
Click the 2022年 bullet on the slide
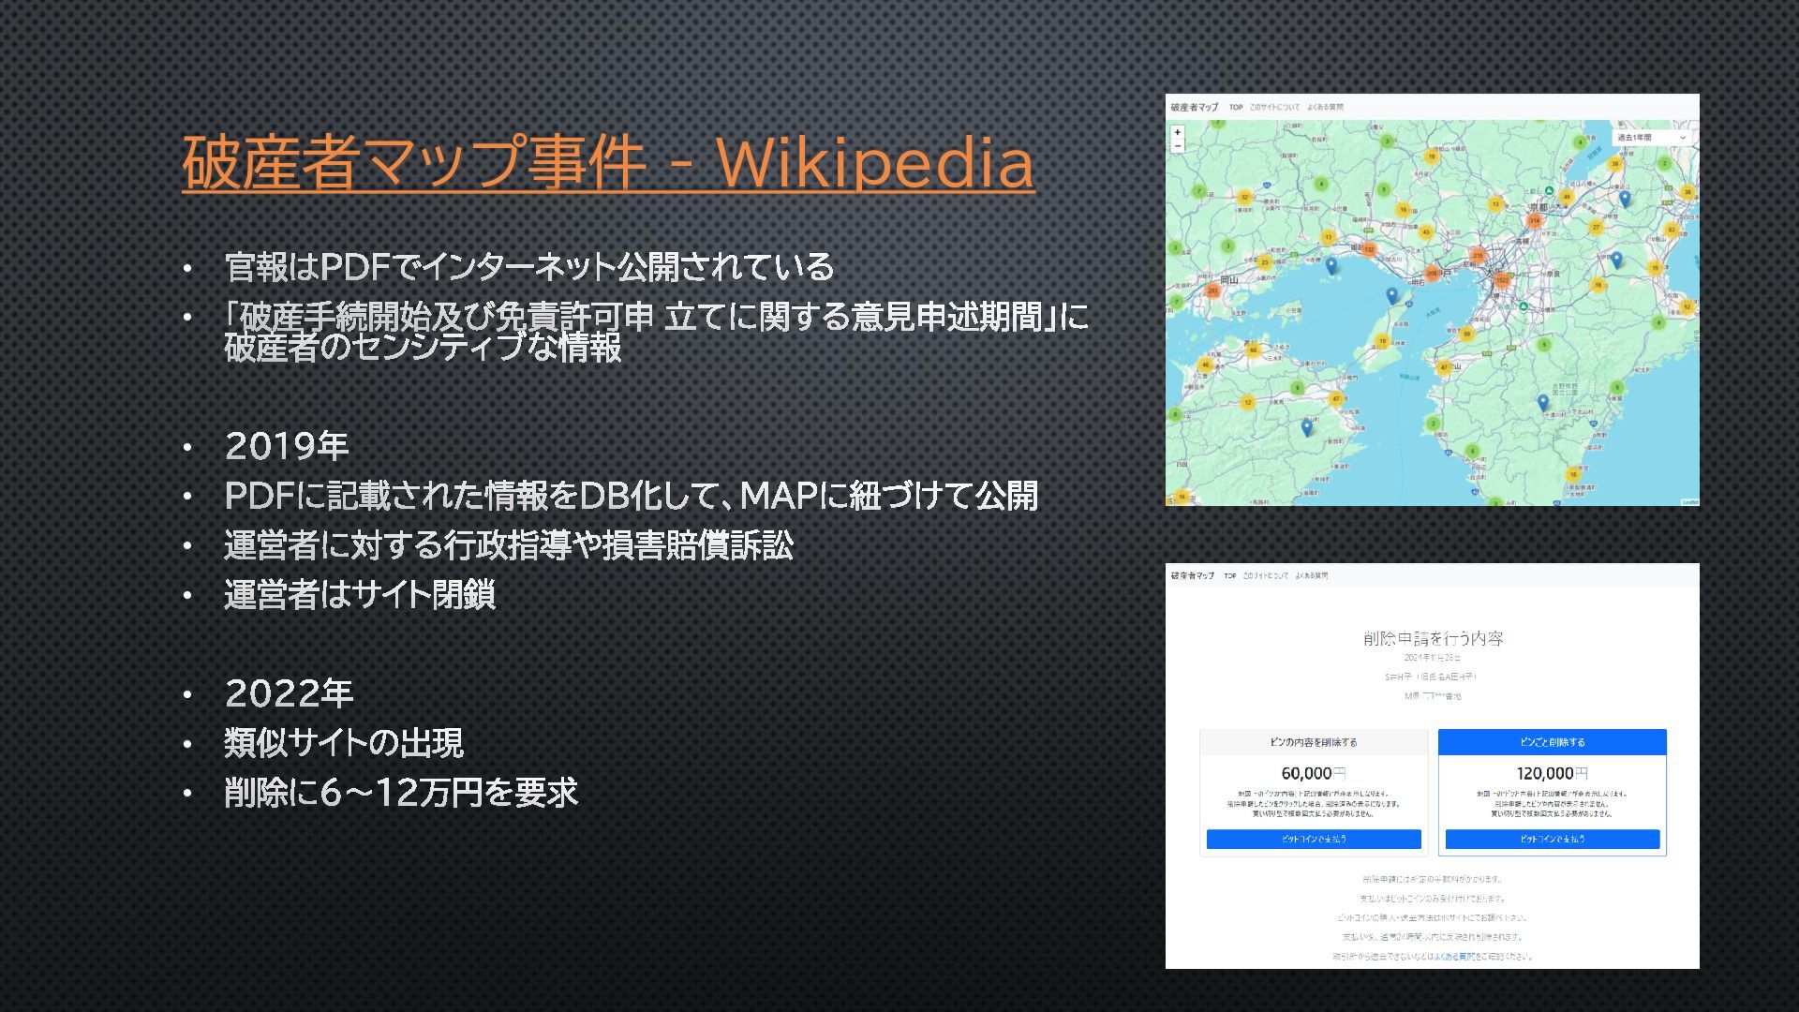point(289,693)
